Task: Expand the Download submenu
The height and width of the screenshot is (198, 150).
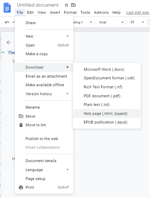Action: point(44,67)
